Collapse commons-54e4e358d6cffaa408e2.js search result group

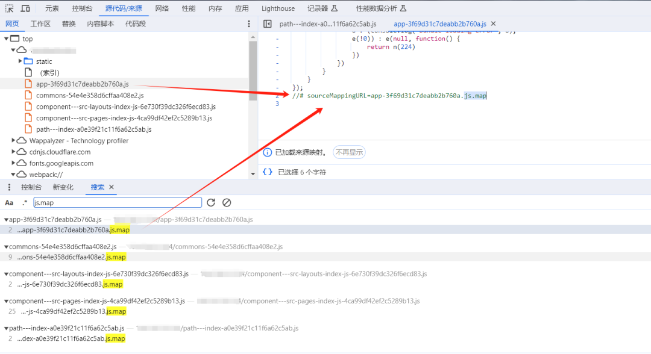point(6,247)
